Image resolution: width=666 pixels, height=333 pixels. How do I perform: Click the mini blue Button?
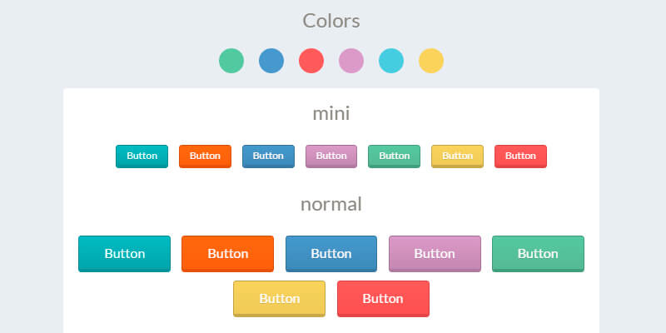coord(268,156)
